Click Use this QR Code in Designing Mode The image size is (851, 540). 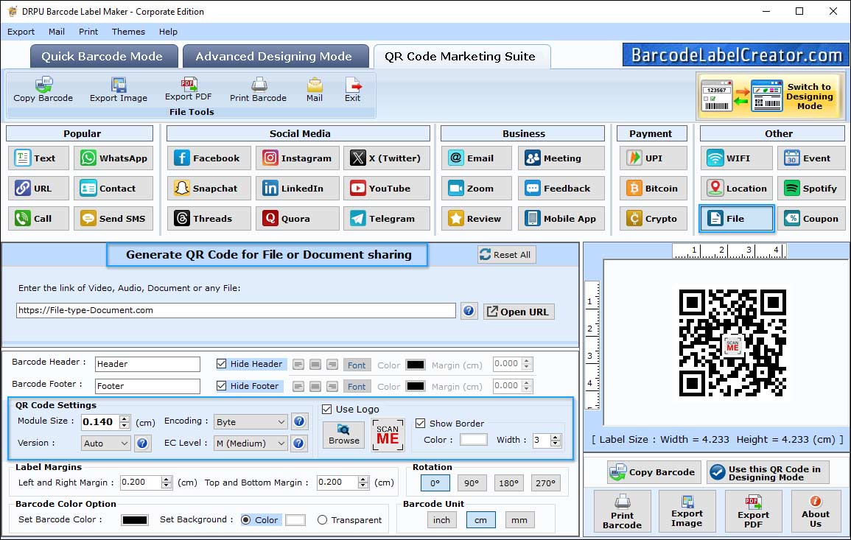768,472
